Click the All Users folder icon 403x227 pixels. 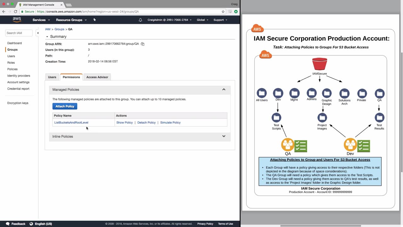262,93
